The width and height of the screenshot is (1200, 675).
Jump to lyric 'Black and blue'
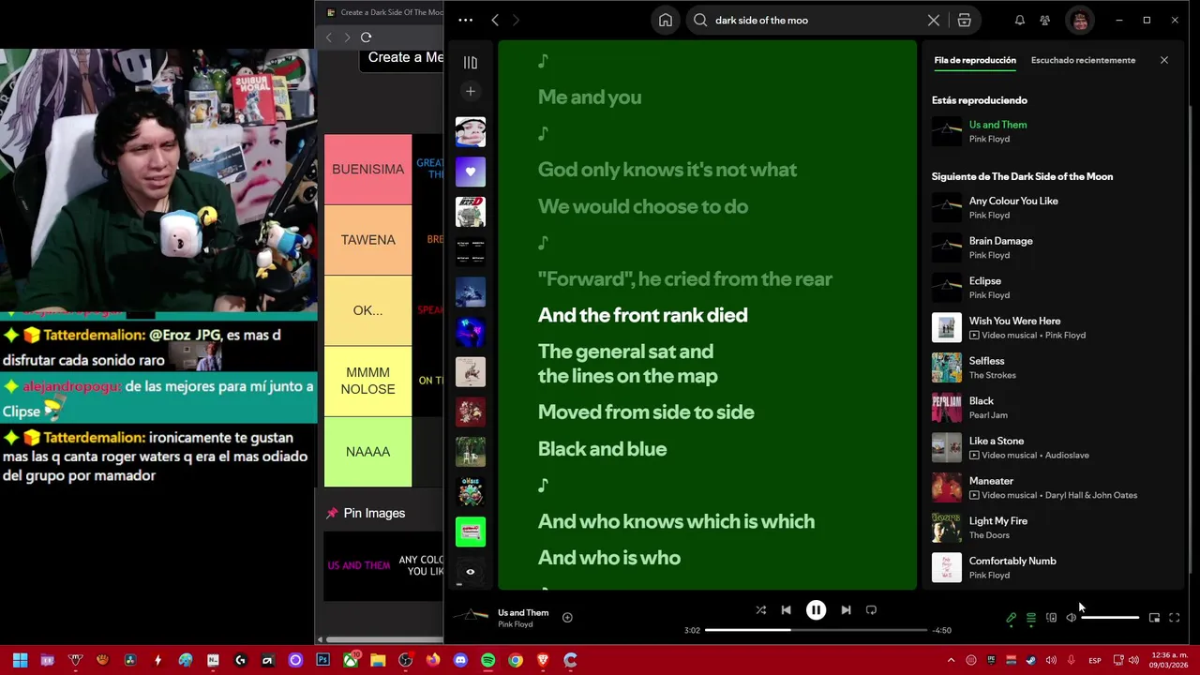coord(602,449)
